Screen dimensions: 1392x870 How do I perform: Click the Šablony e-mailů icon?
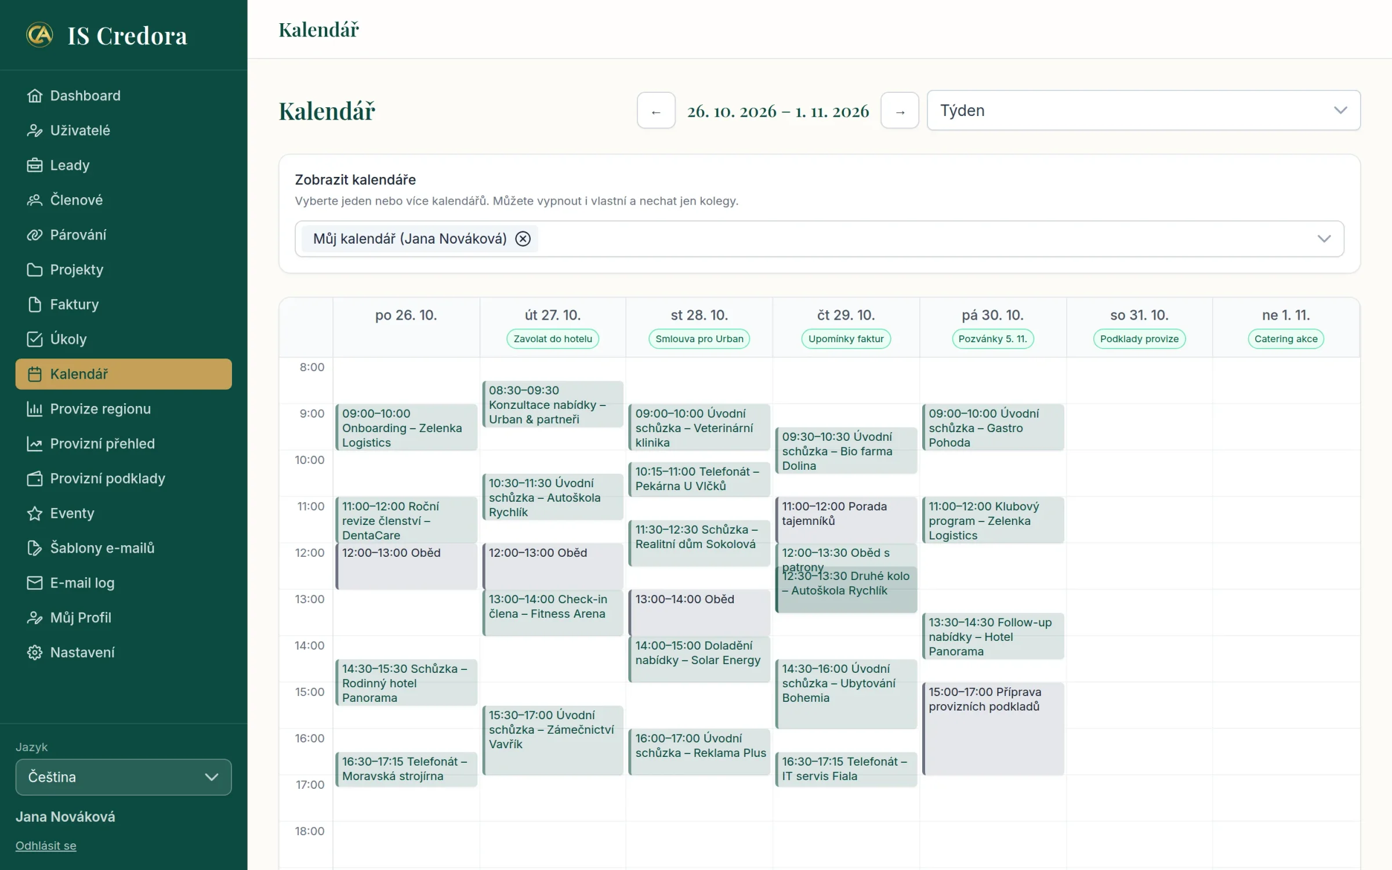tap(35, 548)
